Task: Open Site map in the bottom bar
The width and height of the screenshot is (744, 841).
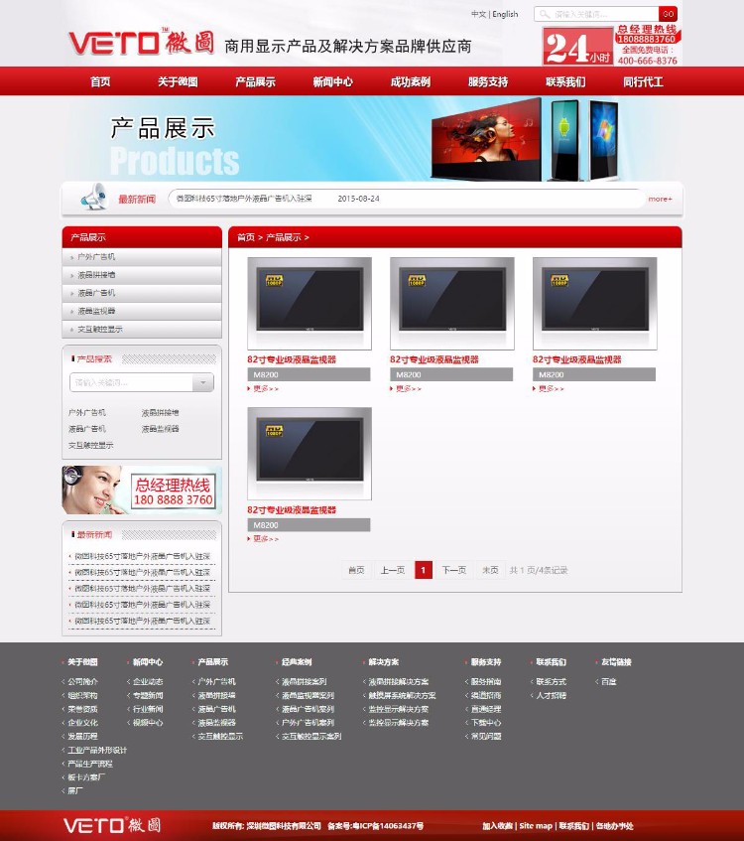Action: coord(536,826)
